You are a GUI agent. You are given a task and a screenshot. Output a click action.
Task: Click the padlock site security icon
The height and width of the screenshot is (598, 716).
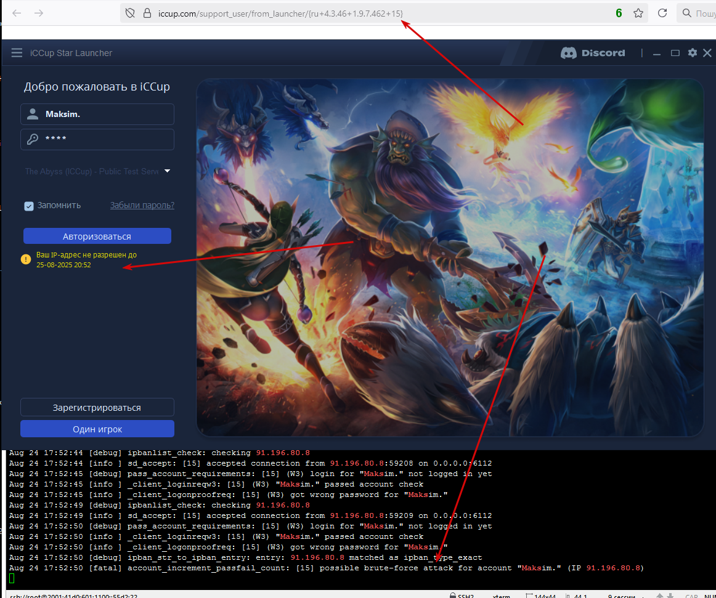tap(147, 13)
